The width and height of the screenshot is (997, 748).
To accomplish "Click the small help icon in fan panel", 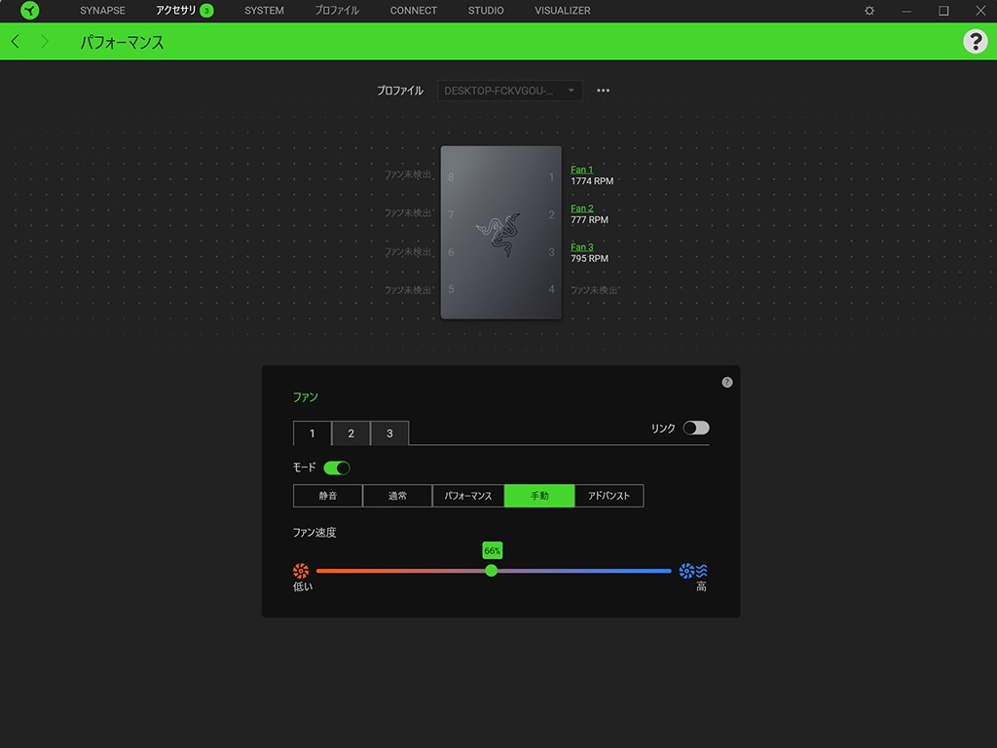I will (726, 382).
